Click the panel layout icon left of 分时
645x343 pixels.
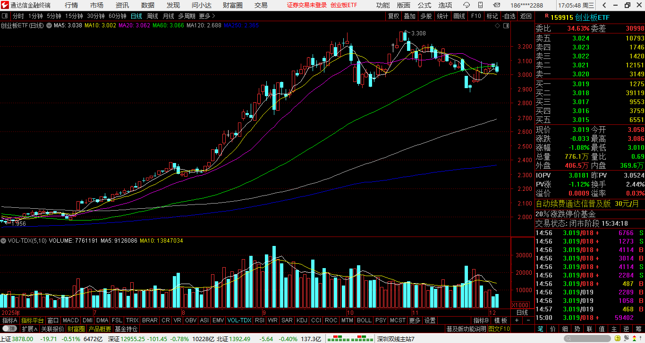(x=5, y=16)
